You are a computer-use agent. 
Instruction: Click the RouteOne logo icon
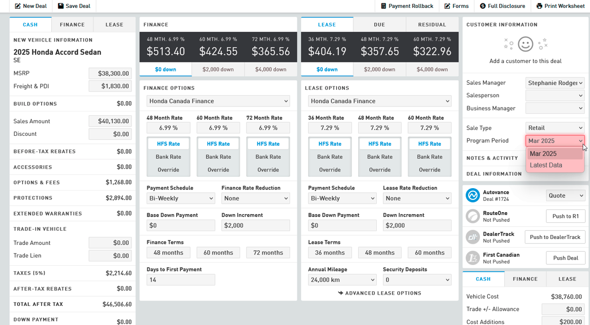(473, 216)
